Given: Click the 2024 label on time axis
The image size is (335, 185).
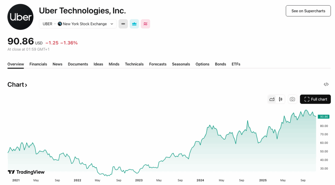Looking at the screenshot, I should [200, 180].
